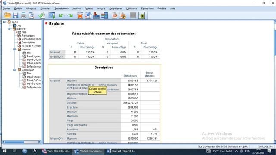Open Task View on the taskbar

pyautogui.click(x=15, y=151)
